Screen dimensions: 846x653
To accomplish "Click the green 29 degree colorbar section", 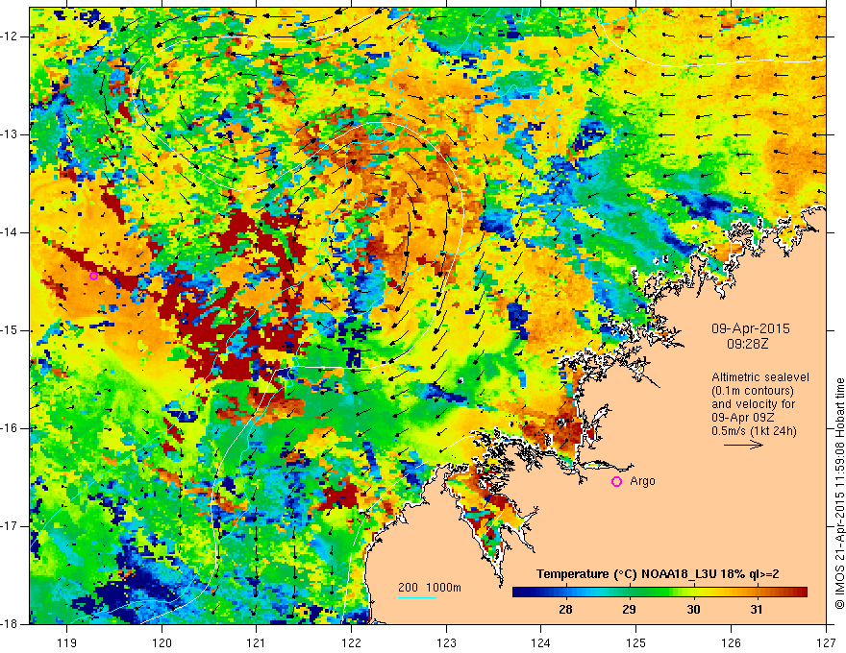I will [629, 593].
